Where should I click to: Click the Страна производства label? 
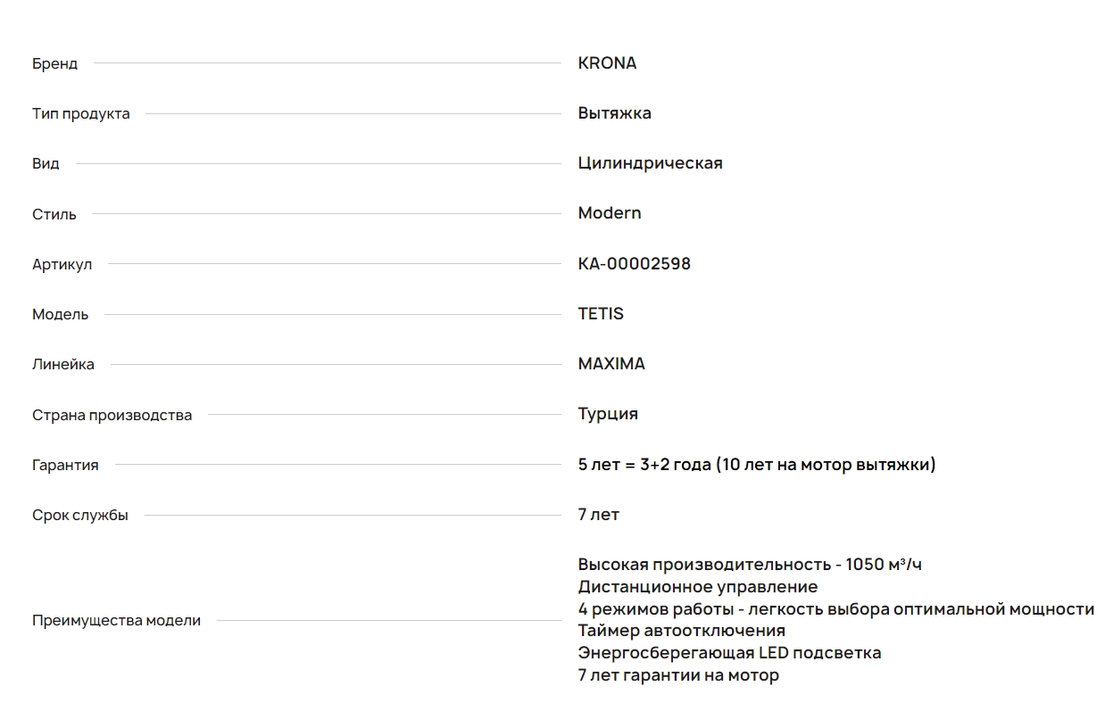click(112, 416)
